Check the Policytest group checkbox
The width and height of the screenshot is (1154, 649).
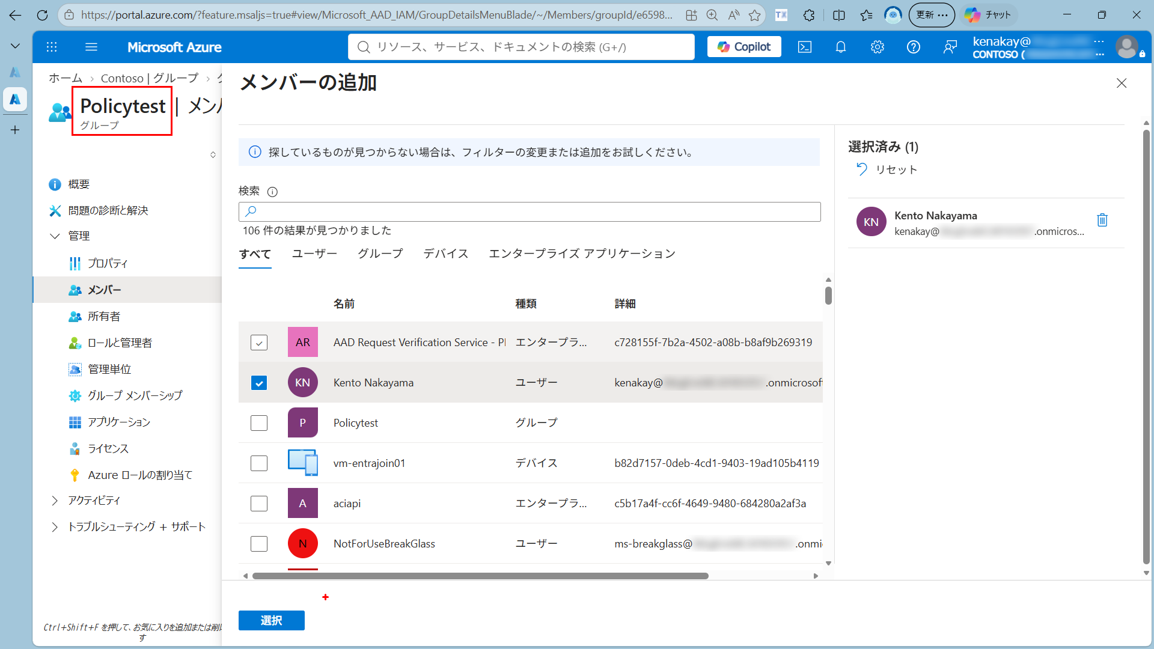coord(259,423)
